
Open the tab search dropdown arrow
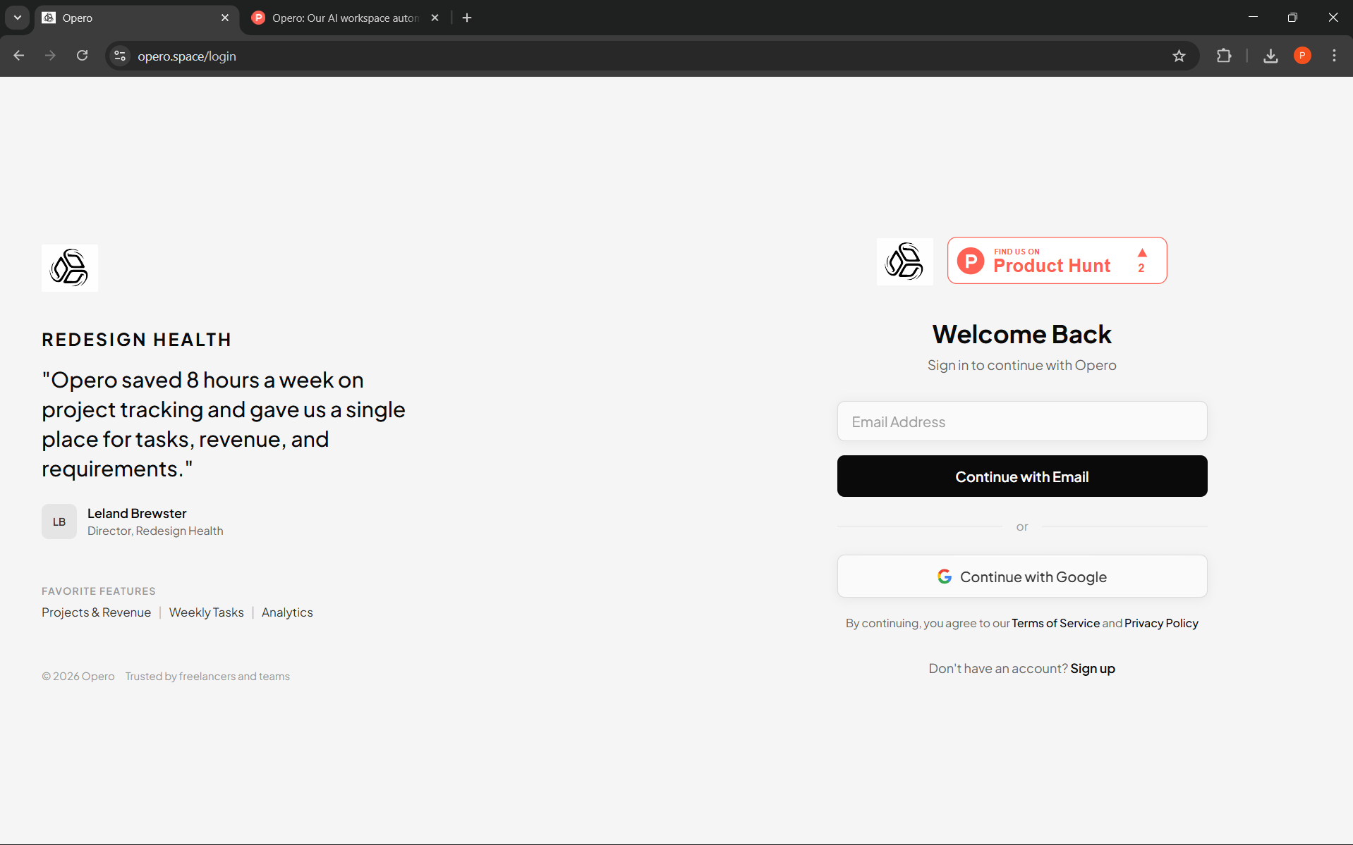point(18,18)
